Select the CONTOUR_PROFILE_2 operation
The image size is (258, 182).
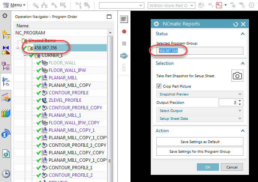70,175
